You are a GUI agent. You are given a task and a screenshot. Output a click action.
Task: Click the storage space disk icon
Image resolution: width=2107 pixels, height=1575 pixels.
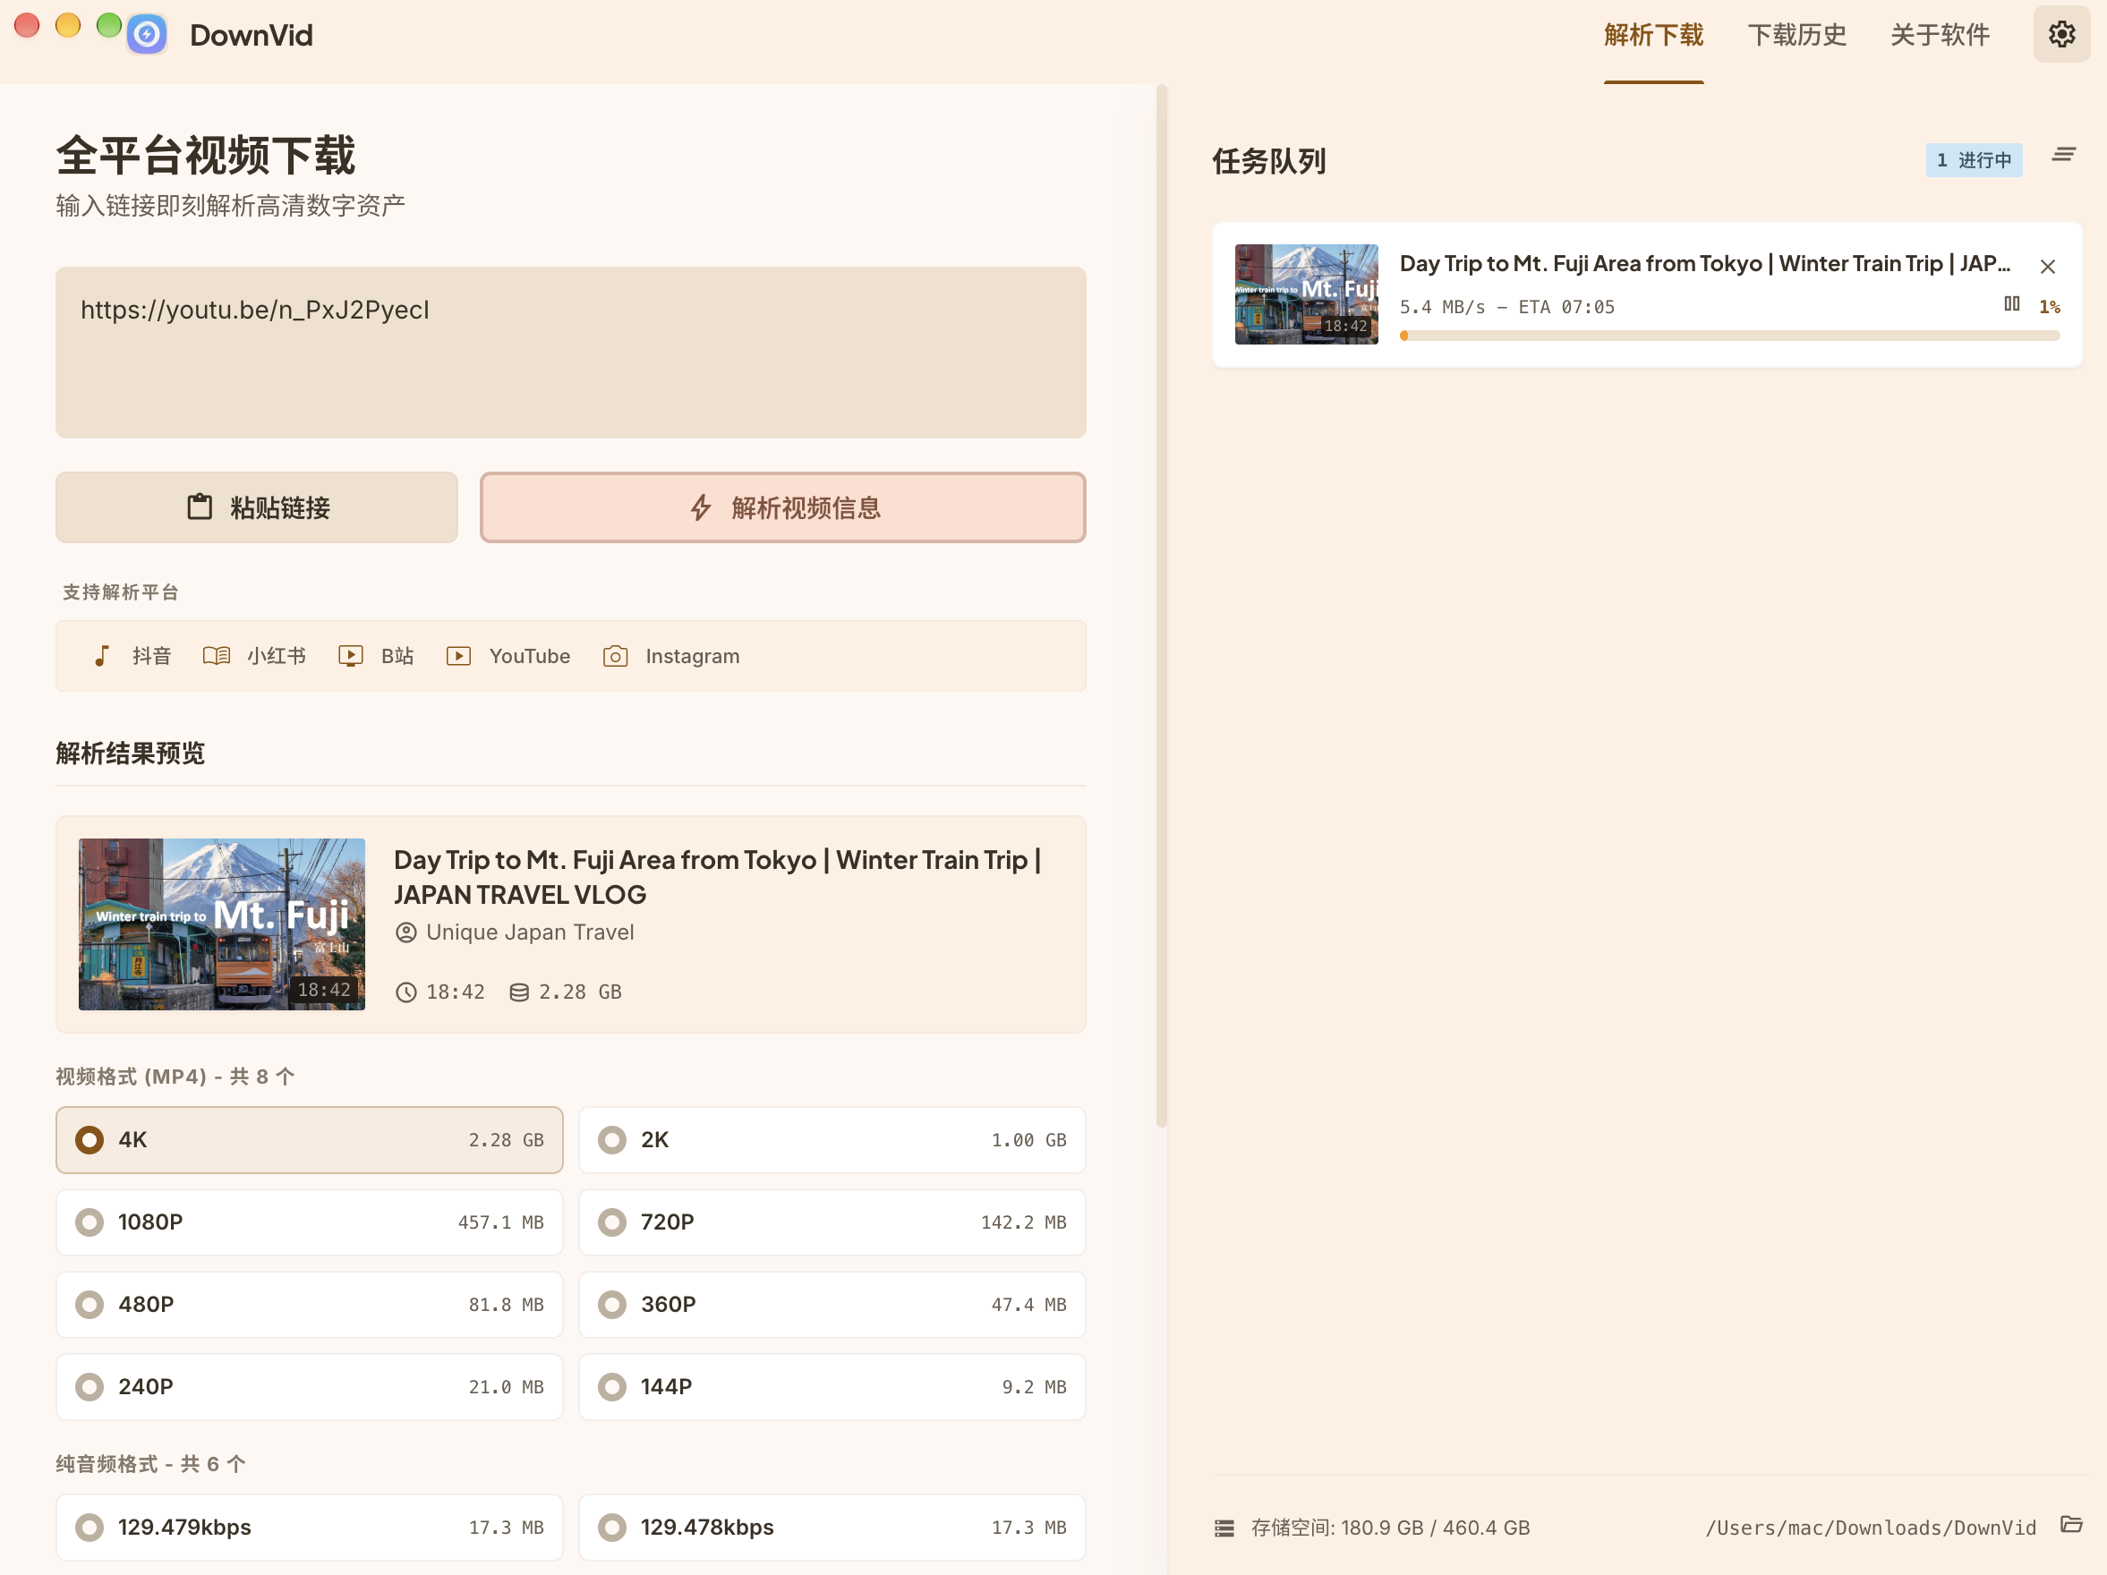(x=1224, y=1528)
